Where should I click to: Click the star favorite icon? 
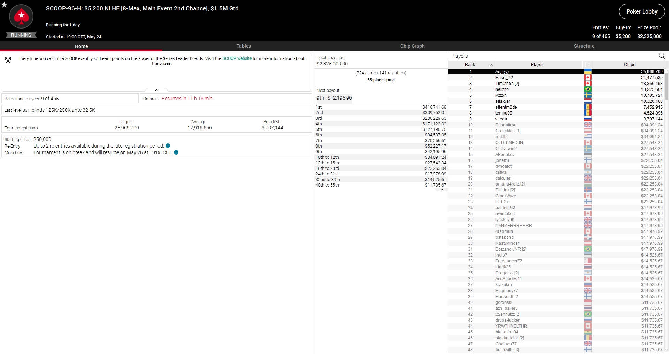[x=4, y=5]
